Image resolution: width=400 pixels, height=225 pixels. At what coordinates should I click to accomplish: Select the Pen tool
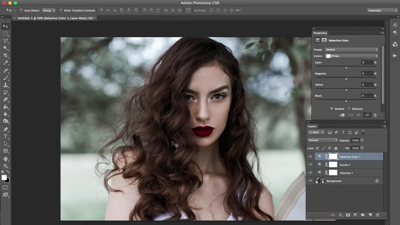pos(6,129)
